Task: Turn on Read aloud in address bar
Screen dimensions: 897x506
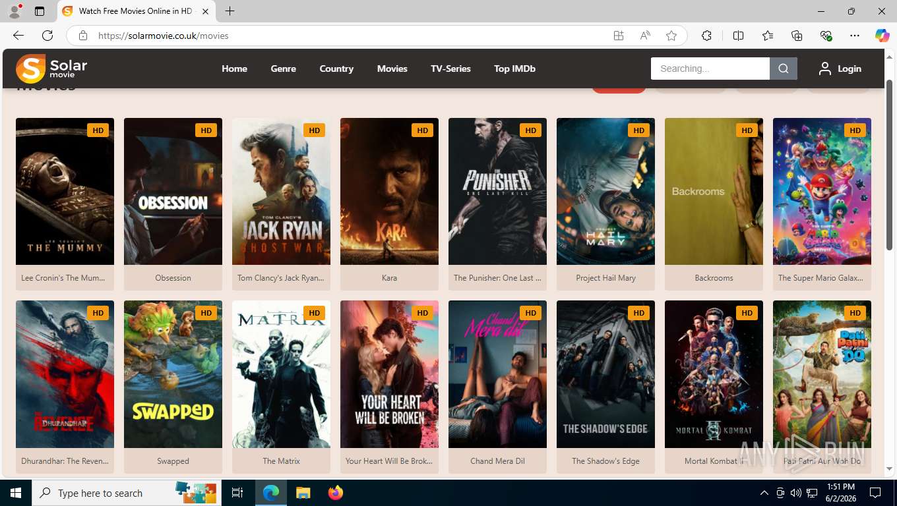Action: click(x=645, y=36)
